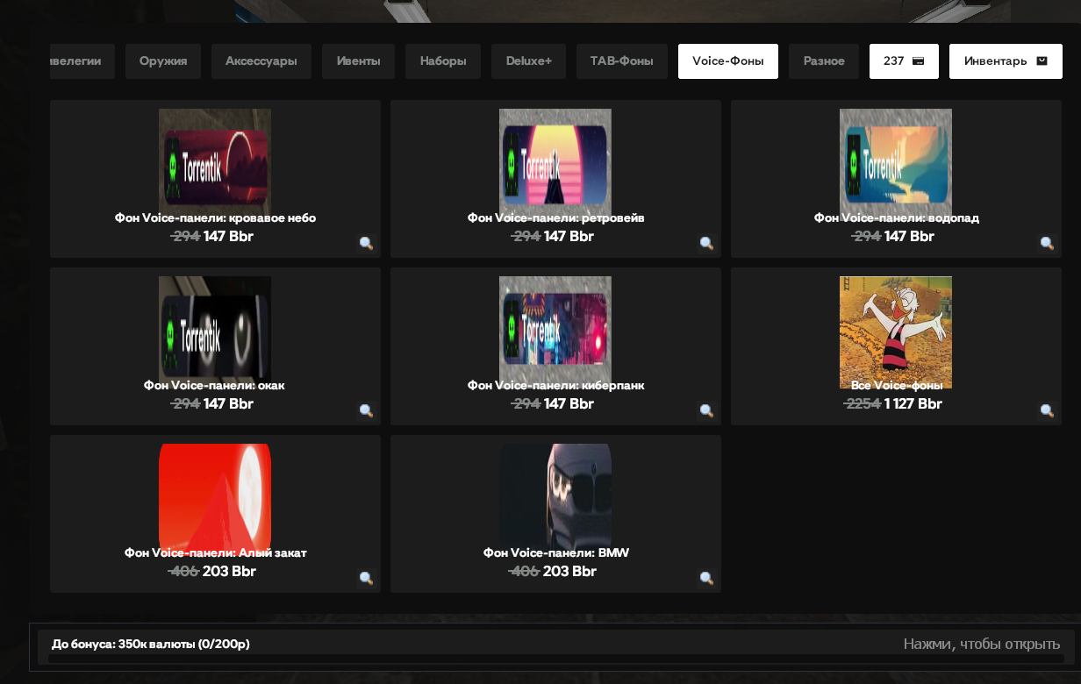The width and height of the screenshot is (1081, 684).
Task: Open the Инвентарь button
Action: [1006, 61]
